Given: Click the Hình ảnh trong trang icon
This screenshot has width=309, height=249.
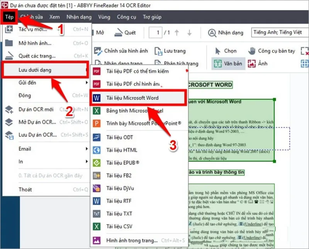Looking at the screenshot, I should [x=97, y=240].
